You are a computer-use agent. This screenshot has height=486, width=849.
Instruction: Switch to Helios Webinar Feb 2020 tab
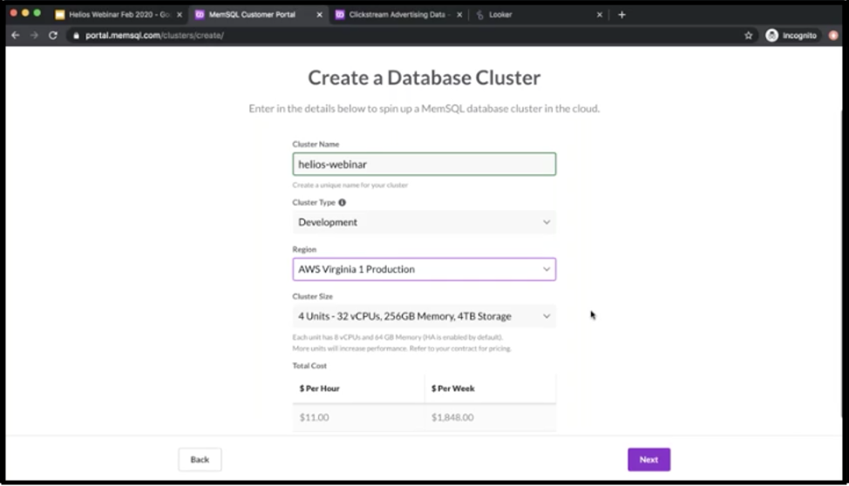click(118, 15)
